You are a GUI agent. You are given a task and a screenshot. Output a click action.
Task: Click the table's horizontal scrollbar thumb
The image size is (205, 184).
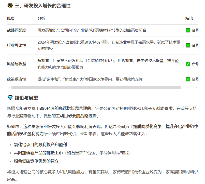pos(96,87)
